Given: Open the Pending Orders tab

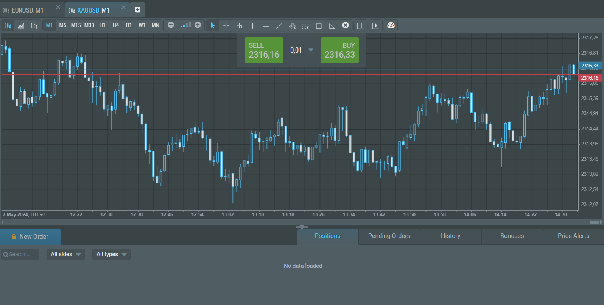Looking at the screenshot, I should [389, 236].
